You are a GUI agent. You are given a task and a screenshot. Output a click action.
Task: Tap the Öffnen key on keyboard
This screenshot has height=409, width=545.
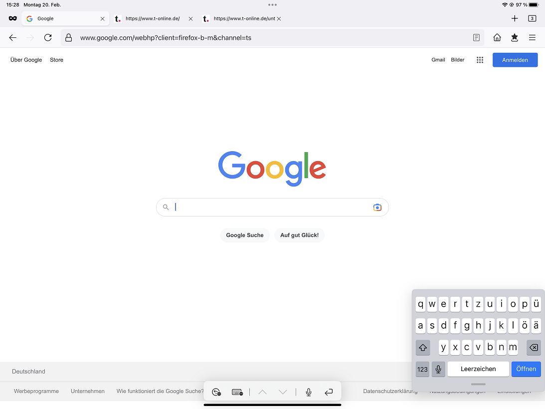point(526,369)
